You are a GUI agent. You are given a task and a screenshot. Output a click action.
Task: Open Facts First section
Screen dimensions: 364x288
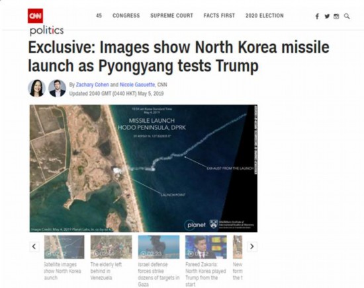coord(219,16)
